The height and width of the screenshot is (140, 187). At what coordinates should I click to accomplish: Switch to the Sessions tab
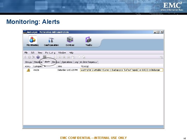pos(38,62)
